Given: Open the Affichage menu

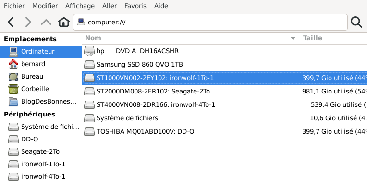Looking at the screenshot, I should tap(80, 6).
